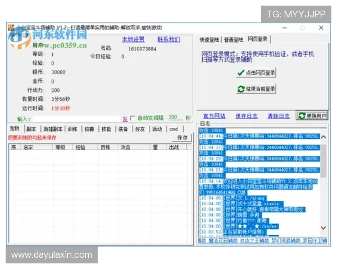
Task: Select the 宠物 tab
Action: (15, 128)
